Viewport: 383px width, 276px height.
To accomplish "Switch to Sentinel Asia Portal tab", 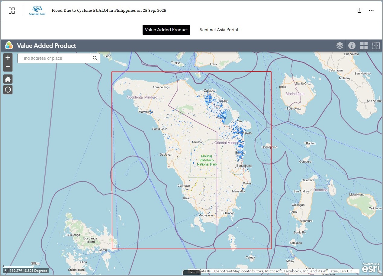I will pyautogui.click(x=219, y=30).
